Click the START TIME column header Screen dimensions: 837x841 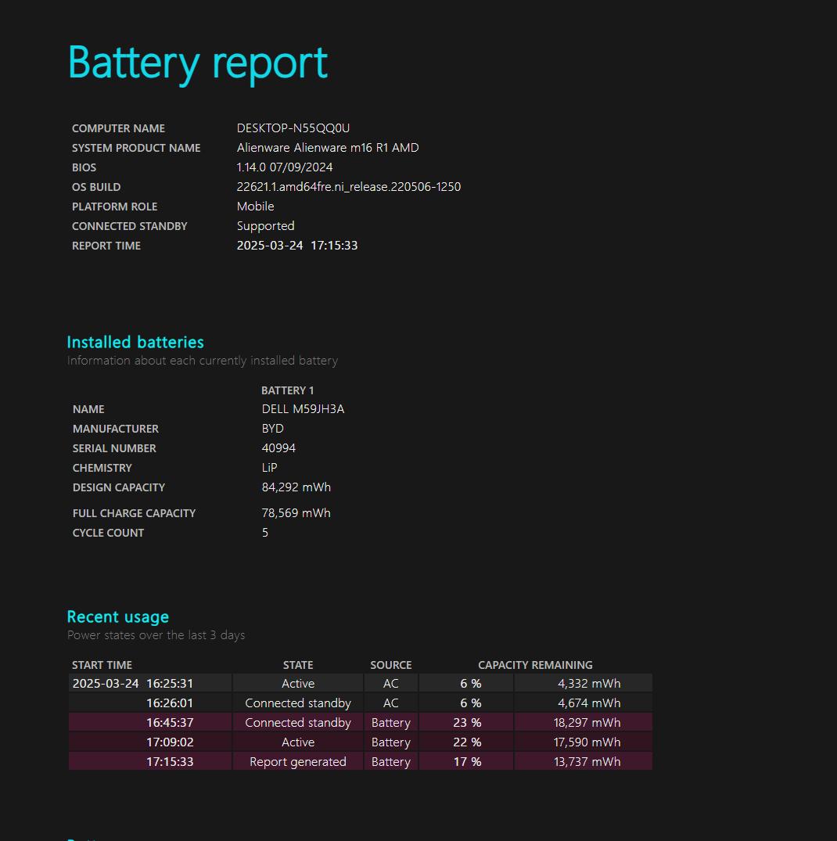102,665
